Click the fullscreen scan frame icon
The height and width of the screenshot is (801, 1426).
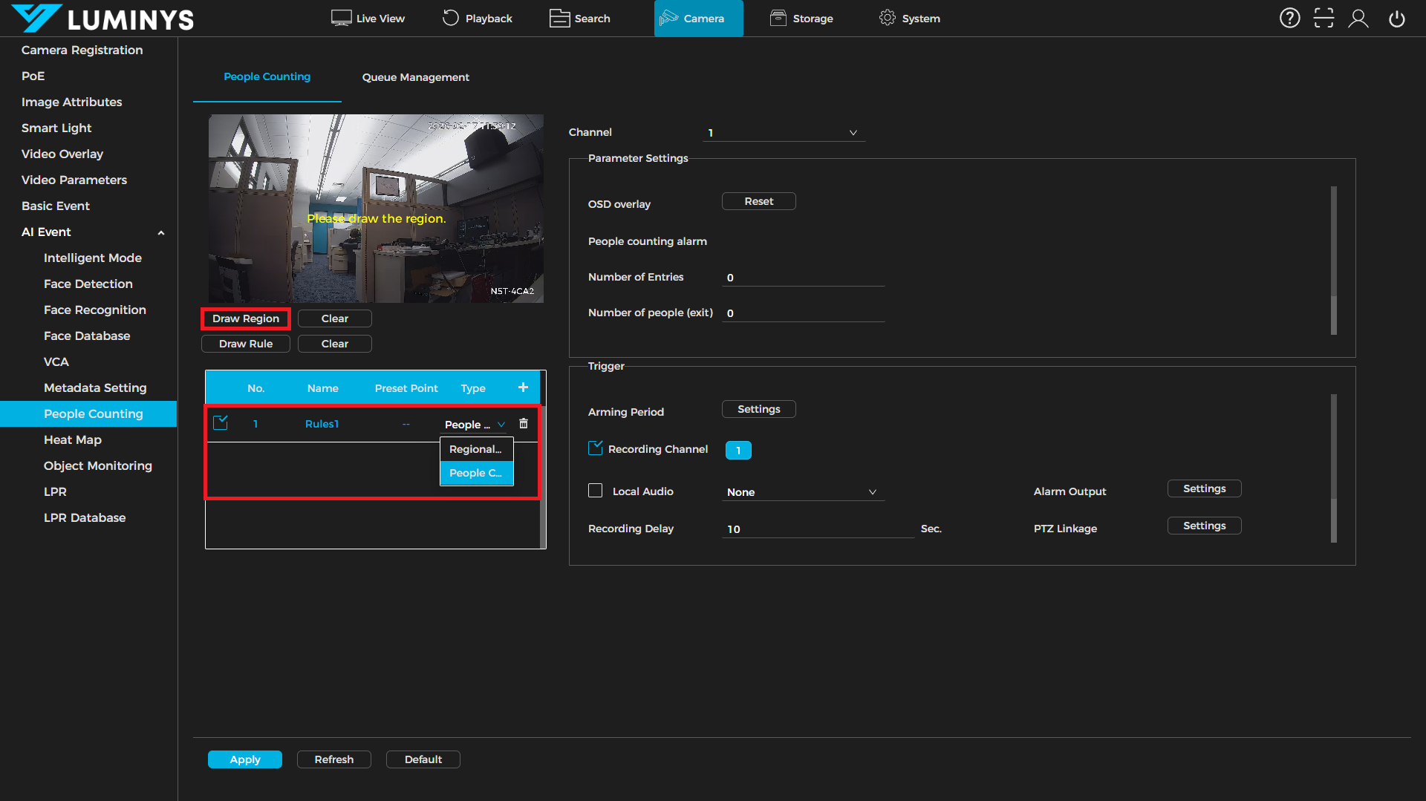1324,19
